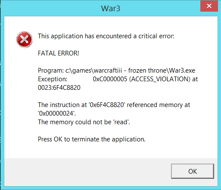Click the 0023:6F4C8820 address line
The image size is (221, 190).
[59, 88]
